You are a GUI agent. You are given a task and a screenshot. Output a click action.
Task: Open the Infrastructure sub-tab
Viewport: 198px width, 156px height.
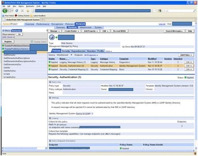tap(86, 27)
